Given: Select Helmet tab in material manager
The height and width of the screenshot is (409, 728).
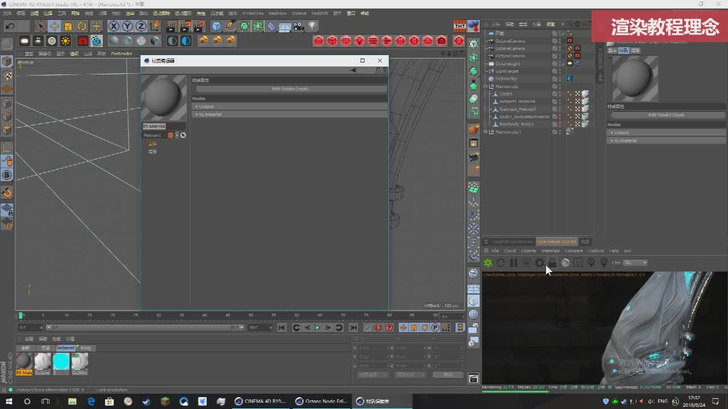Looking at the screenshot, I should point(65,348).
